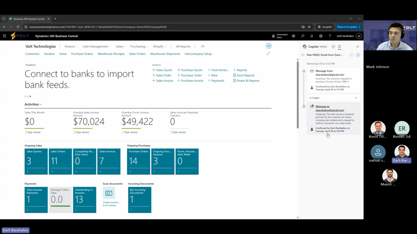This screenshot has width=417, height=234.
Task: Open the settings gear in the header
Action: [x=320, y=36]
